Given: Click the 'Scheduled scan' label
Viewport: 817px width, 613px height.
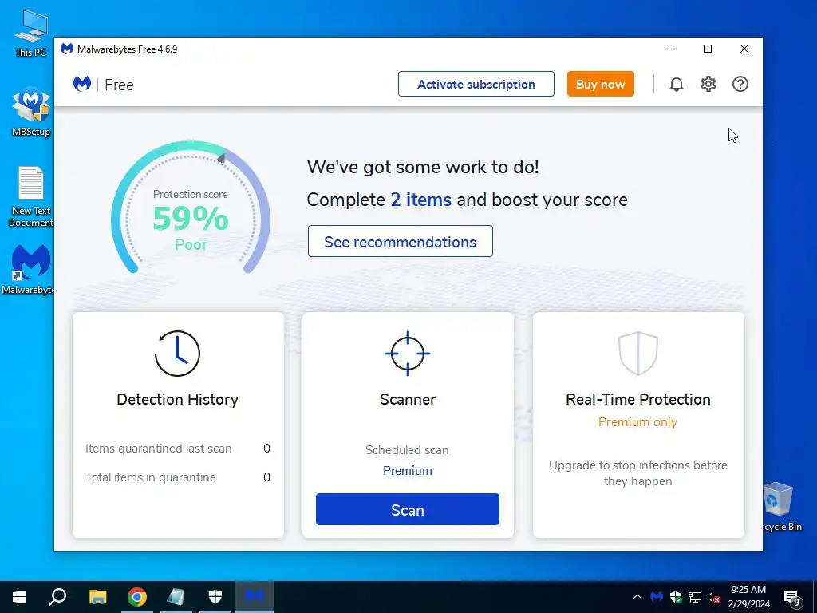Looking at the screenshot, I should [407, 450].
